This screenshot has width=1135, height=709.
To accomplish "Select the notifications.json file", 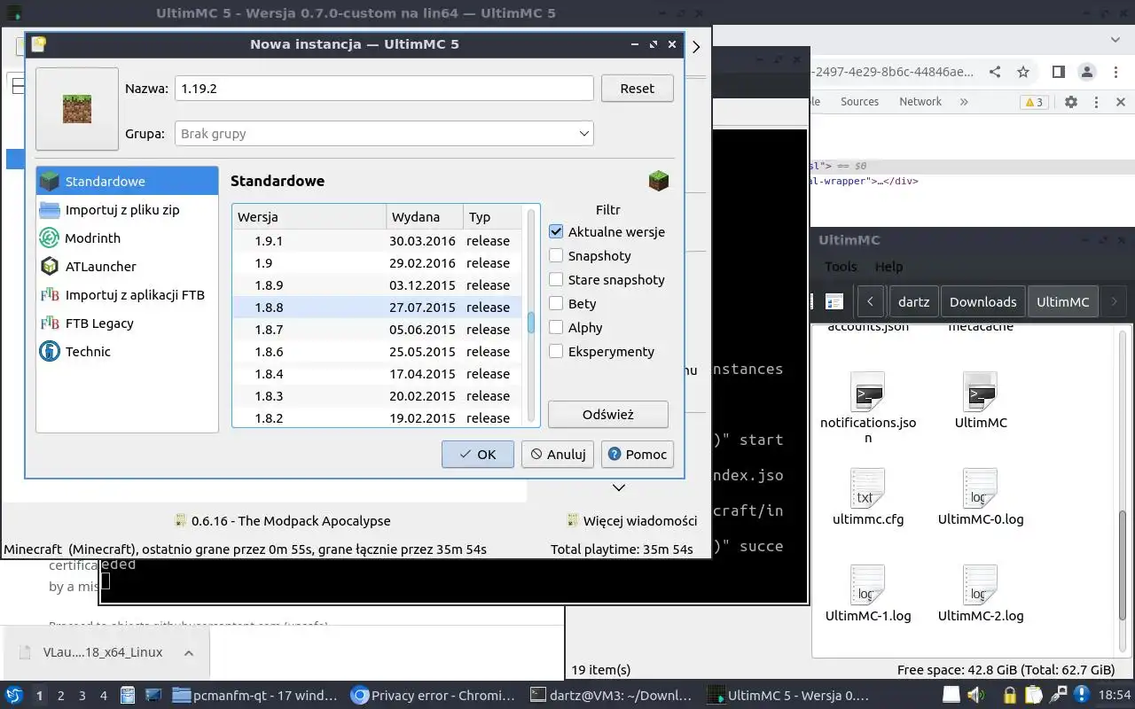I will (868, 409).
